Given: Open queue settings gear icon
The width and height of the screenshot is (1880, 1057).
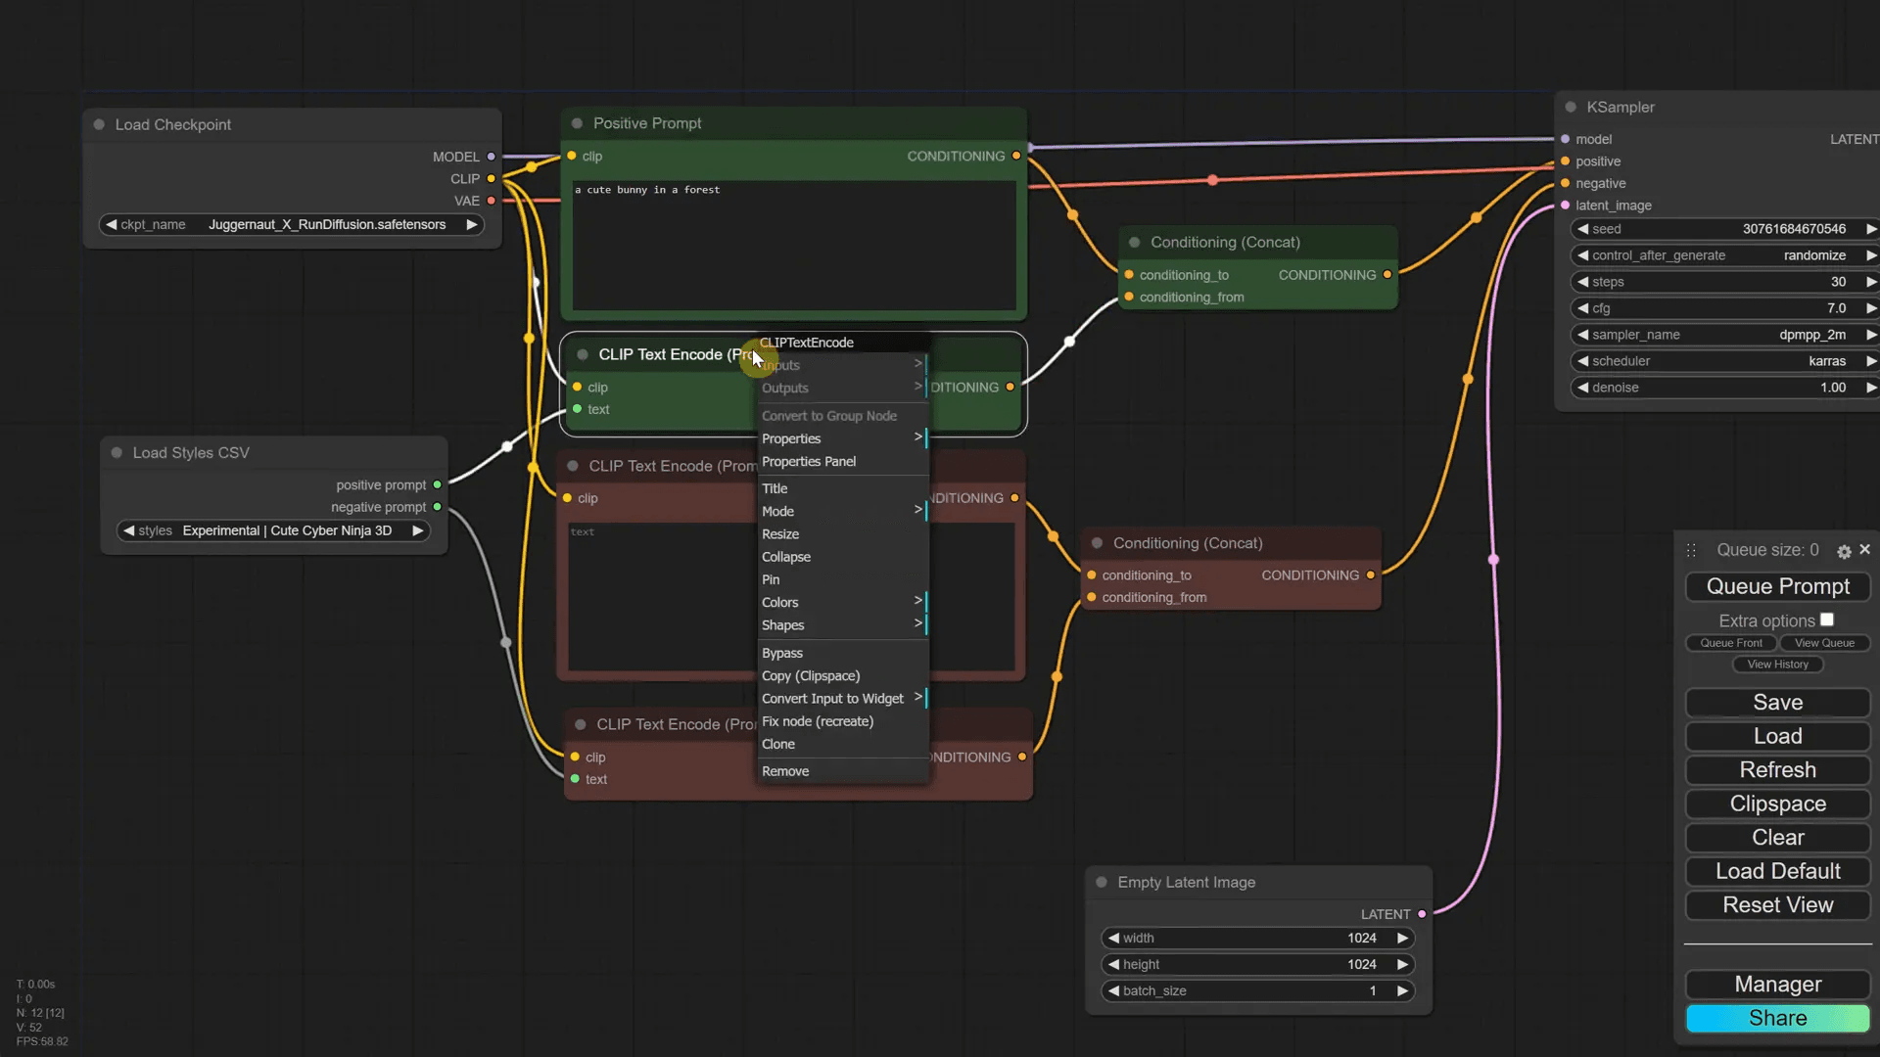Looking at the screenshot, I should 1844,551.
